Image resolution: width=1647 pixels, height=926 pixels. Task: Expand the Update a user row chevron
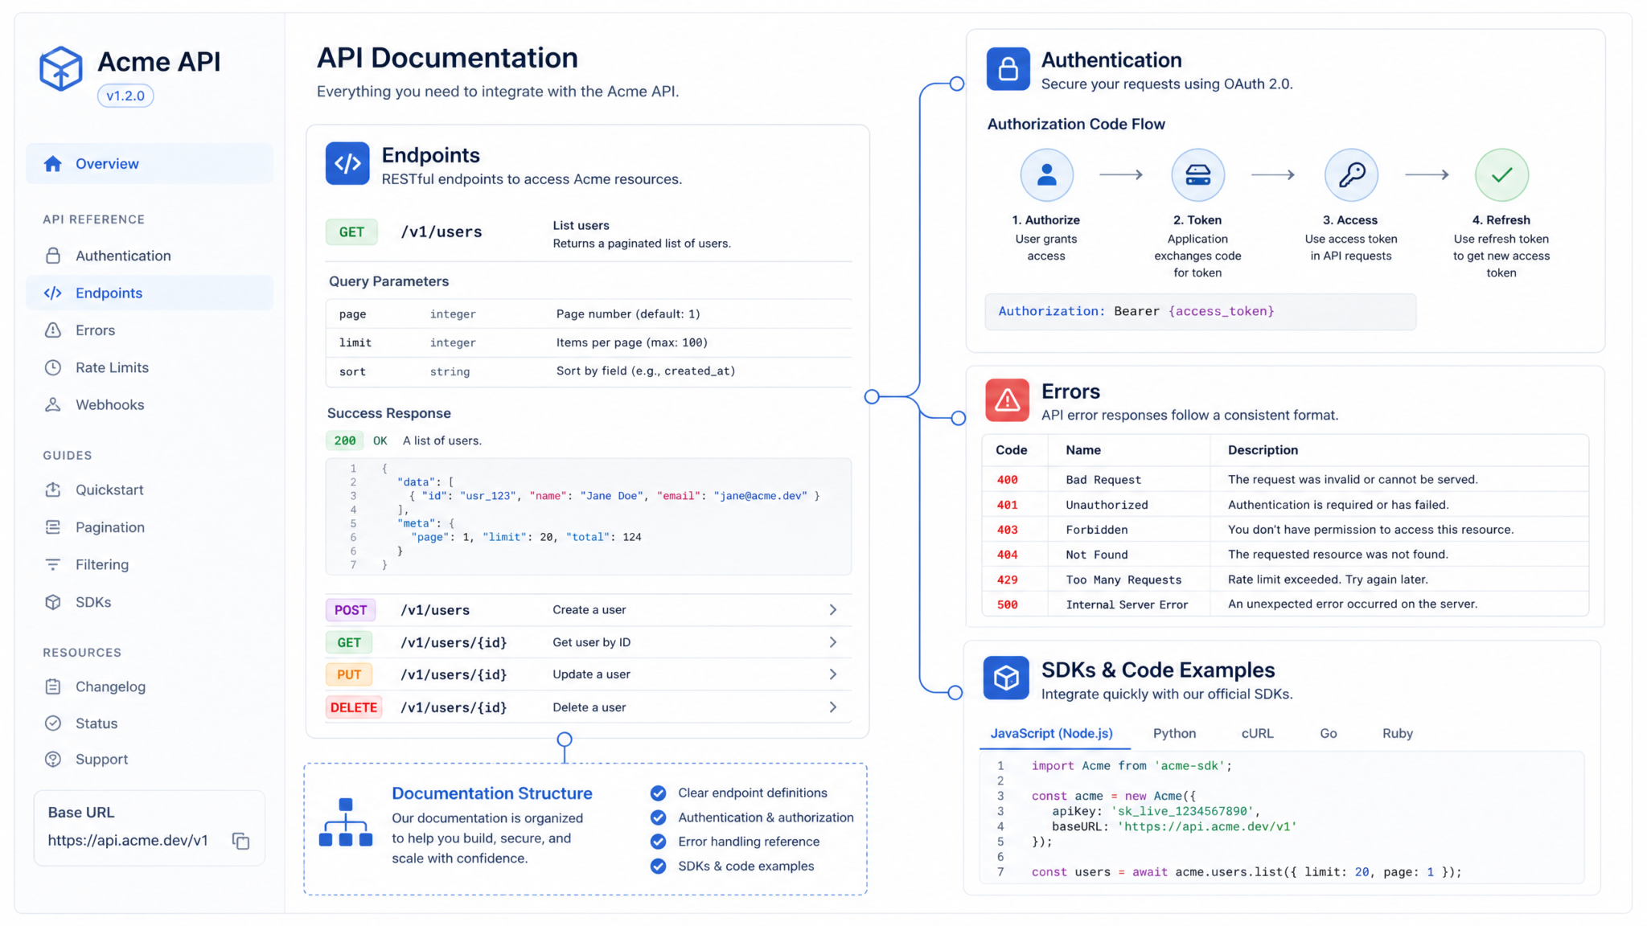tap(833, 674)
